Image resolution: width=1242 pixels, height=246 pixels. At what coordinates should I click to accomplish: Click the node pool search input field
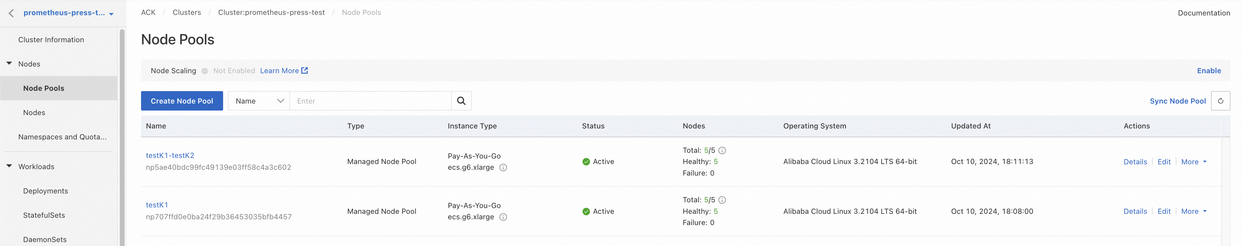pos(370,101)
